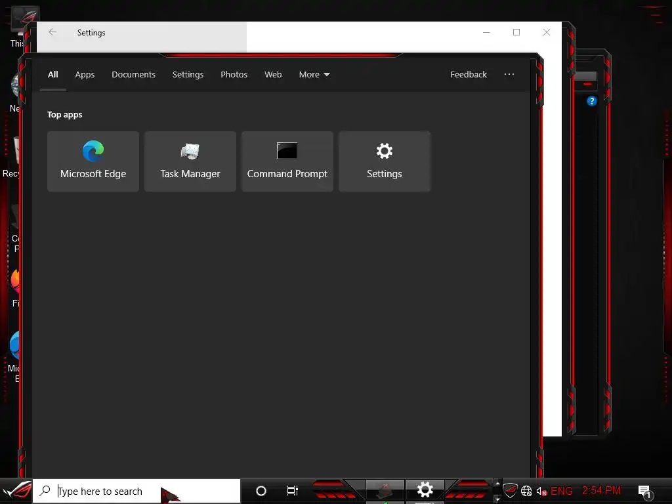Screen dimensions: 672x504
Task: Click the muted volume tray icon
Action: click(541, 492)
